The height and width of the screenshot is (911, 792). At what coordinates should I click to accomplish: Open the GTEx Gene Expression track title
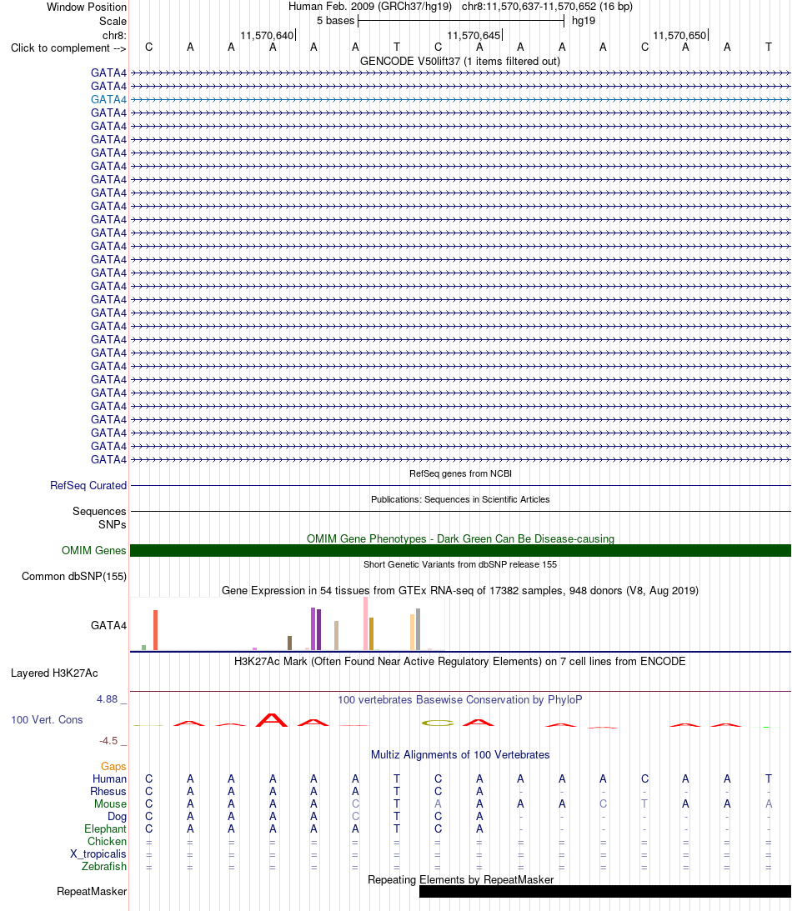coord(460,590)
